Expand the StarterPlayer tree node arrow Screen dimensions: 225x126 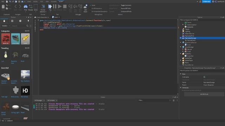tap(181, 61)
